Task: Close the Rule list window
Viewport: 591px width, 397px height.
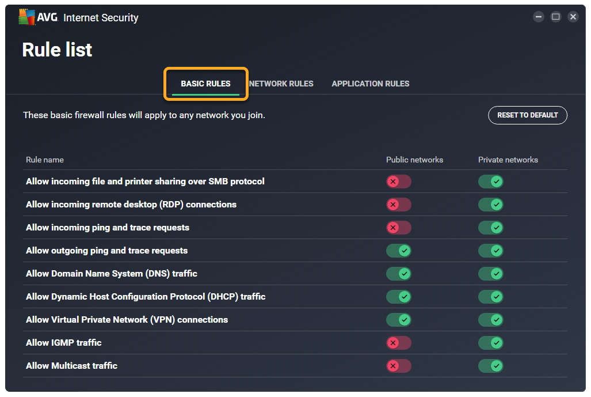Action: click(x=573, y=17)
